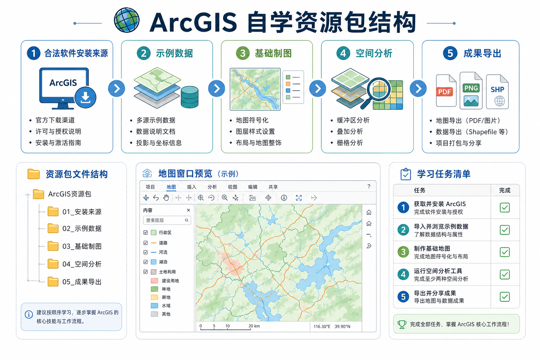Image resolution: width=540 pixels, height=360 pixels.
Task: Click arrow after 合法软件安装来源 card
Action: pyautogui.click(x=117, y=89)
